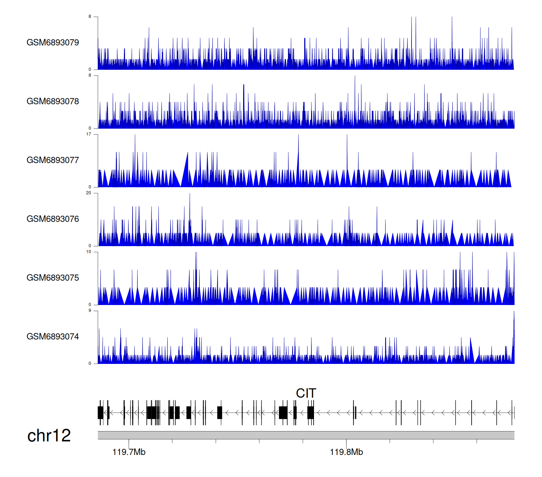Image resolution: width=542 pixels, height=477 pixels.
Task: Click the GSM6893075 sample label
Action: coord(53,278)
